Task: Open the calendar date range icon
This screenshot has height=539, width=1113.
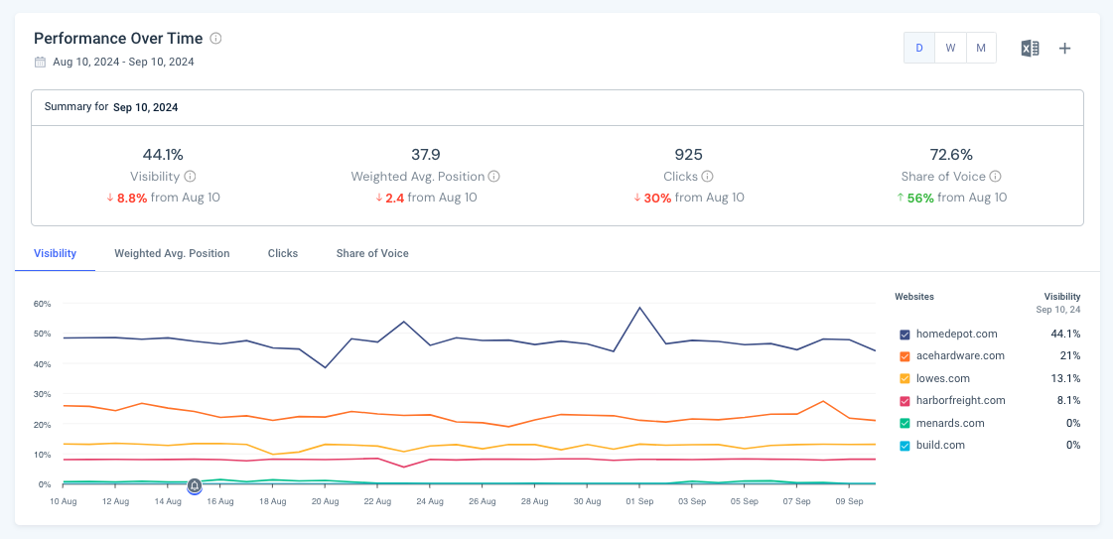Action: pyautogui.click(x=41, y=62)
